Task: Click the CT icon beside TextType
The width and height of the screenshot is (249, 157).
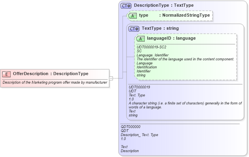Action: 134,29
